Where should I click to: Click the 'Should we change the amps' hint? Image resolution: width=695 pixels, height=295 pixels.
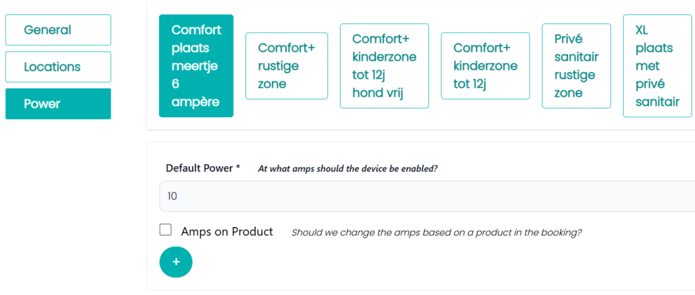tap(436, 232)
